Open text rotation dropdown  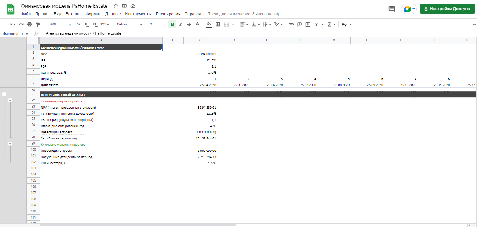click(278, 24)
